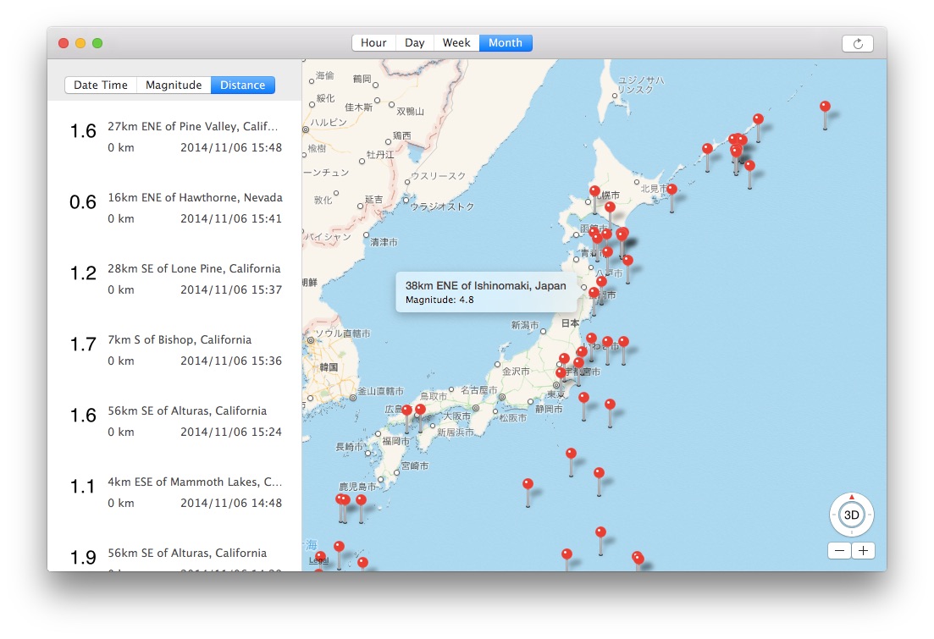Select 56km SE of Alturas entry at 15:24
The image size is (934, 639).
pos(174,421)
